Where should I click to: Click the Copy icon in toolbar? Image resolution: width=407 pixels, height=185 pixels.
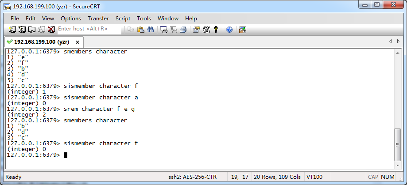(x=131, y=30)
